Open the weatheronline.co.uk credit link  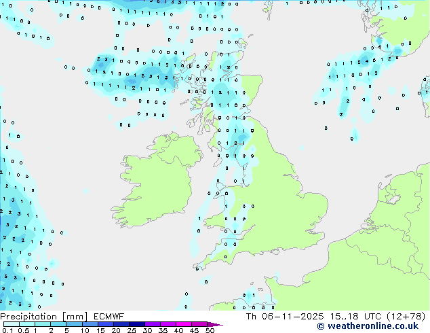coord(368,326)
